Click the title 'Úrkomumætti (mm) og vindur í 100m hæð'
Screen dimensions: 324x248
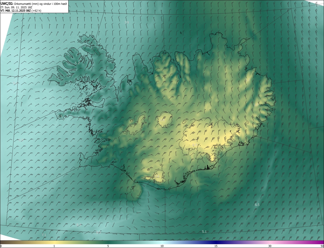(x=40, y=3)
